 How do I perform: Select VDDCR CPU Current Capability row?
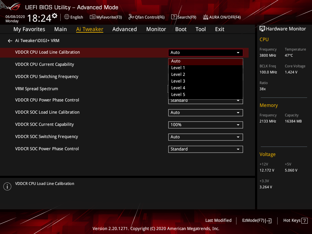(44, 65)
